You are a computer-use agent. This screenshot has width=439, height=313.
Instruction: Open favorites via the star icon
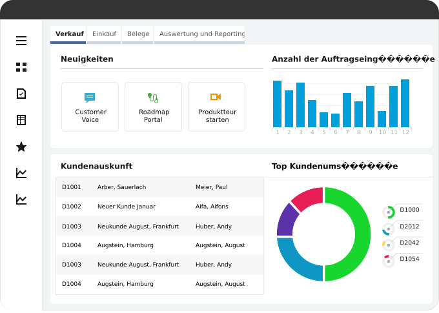tap(21, 147)
